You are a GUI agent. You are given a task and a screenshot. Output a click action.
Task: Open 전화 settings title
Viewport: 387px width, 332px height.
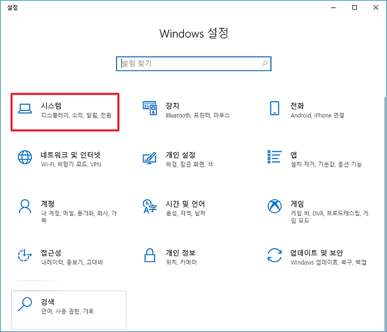(x=297, y=105)
